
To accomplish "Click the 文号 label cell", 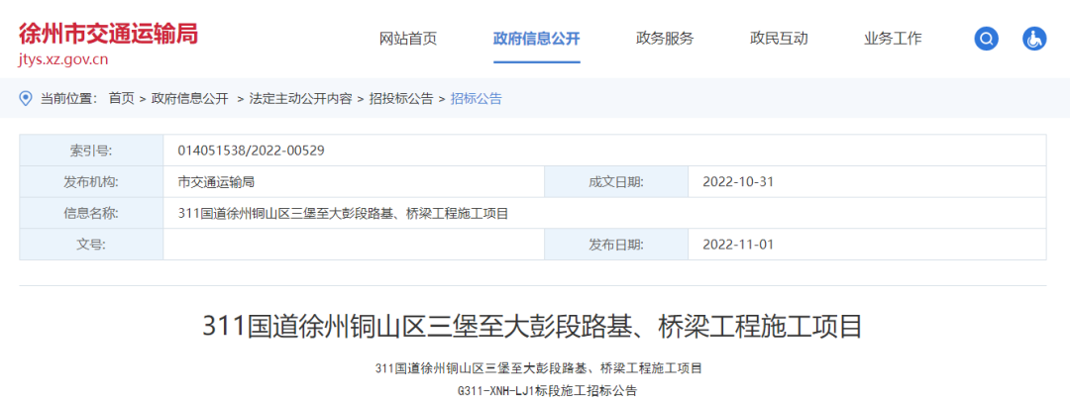I will [91, 245].
